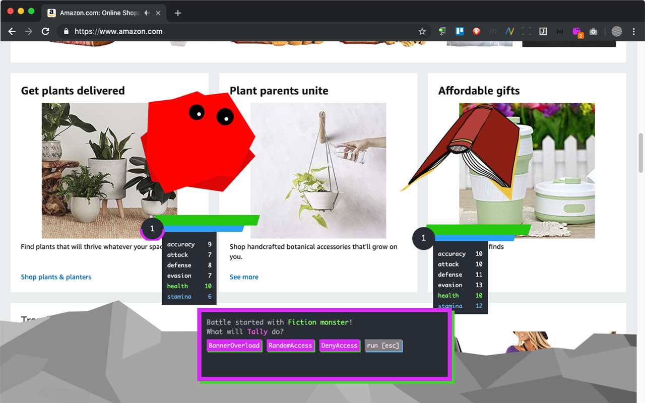Screen dimensions: 645x403
Task: Click 'See more' under Plant parents unite
Action: point(244,277)
